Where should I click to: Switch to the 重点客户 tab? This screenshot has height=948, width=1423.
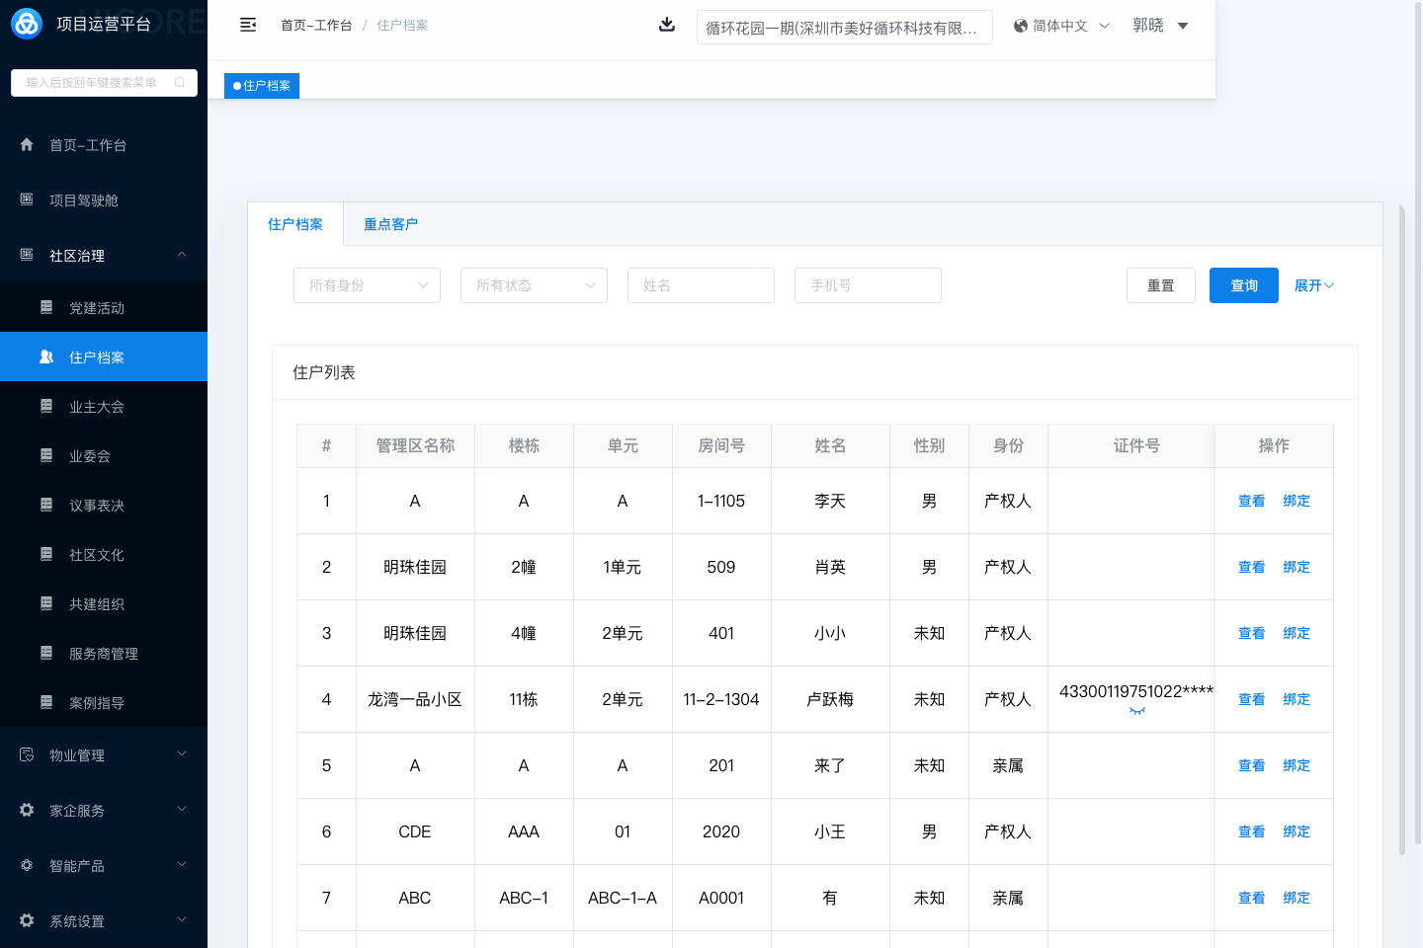click(390, 224)
